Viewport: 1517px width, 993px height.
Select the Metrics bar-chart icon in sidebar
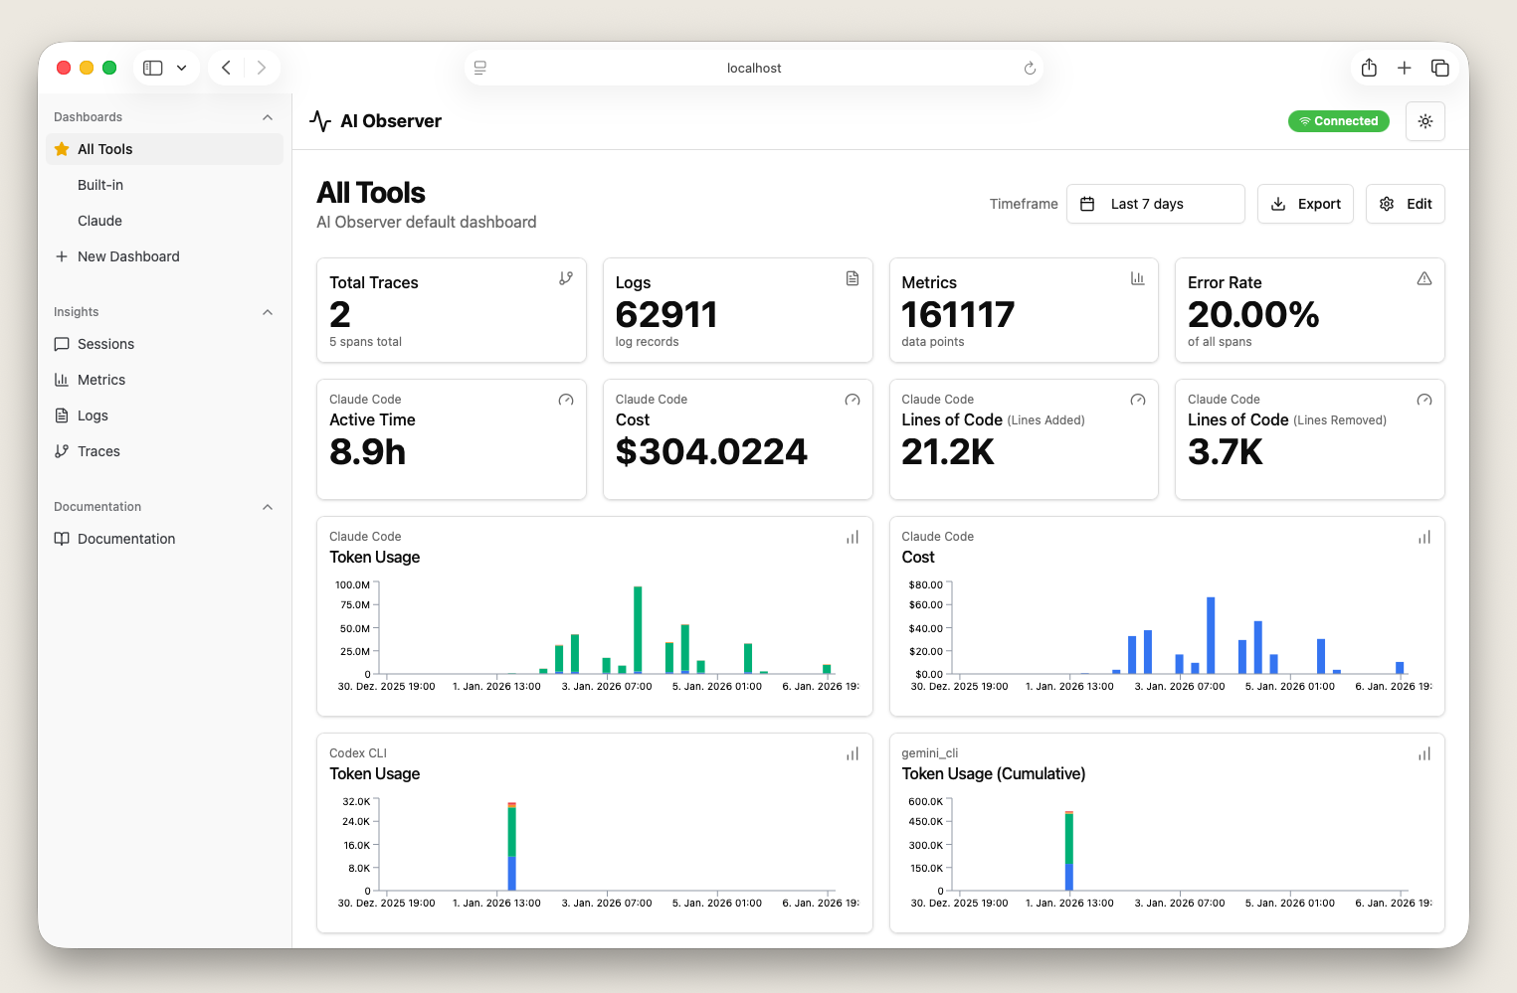pos(63,379)
